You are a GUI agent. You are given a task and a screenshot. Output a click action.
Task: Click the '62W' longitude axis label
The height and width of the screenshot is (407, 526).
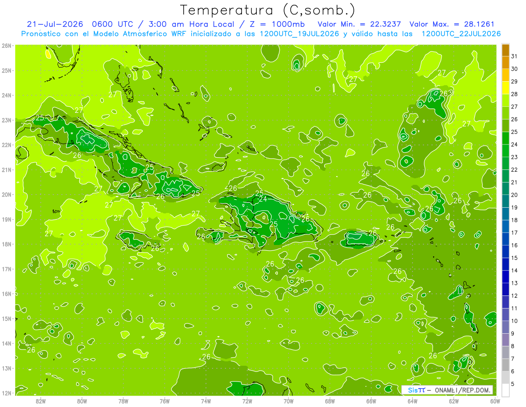454,400
